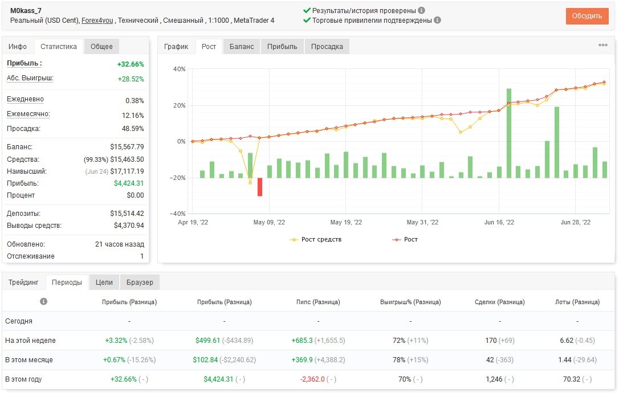Screen dimensions: 619x393
Task: Click info icon beside 'Торговые привилегии подтверждены'
Action: (437, 20)
